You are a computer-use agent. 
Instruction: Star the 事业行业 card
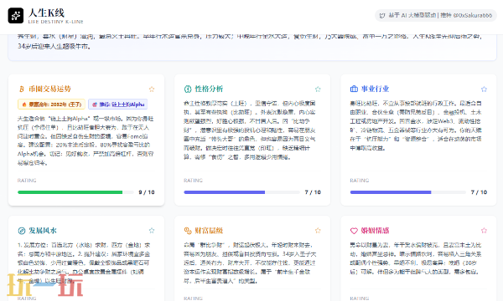tap(484, 89)
